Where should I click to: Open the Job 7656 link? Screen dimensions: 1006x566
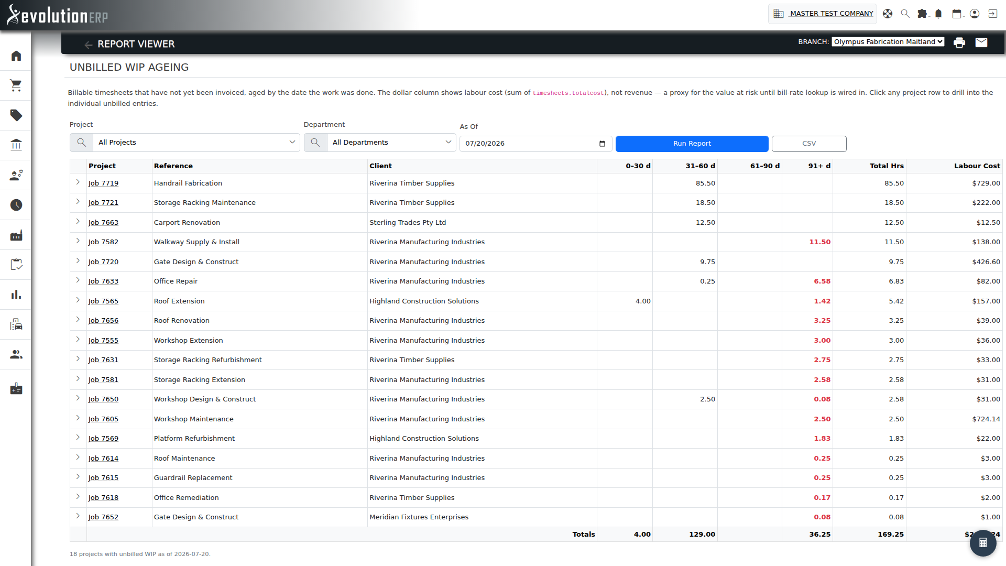coord(103,321)
